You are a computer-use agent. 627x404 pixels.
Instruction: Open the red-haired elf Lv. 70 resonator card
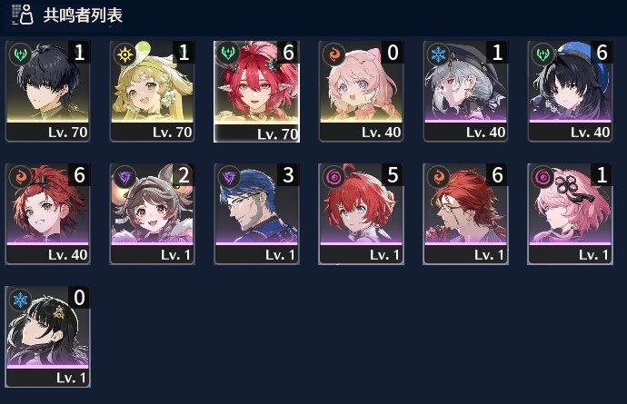click(257, 92)
